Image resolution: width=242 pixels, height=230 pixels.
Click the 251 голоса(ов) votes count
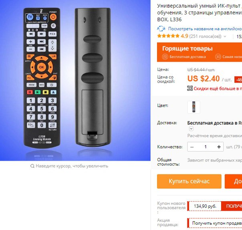click(x=205, y=36)
